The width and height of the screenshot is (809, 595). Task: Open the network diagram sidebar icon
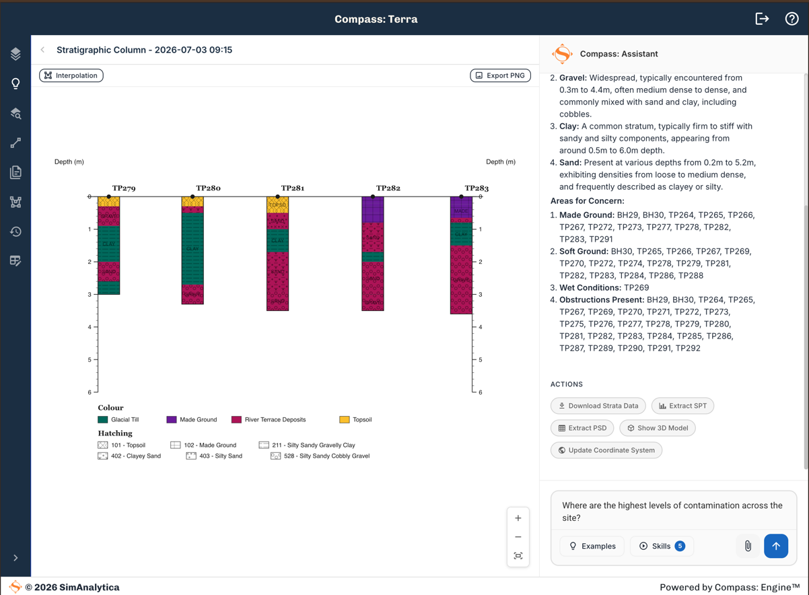click(15, 202)
